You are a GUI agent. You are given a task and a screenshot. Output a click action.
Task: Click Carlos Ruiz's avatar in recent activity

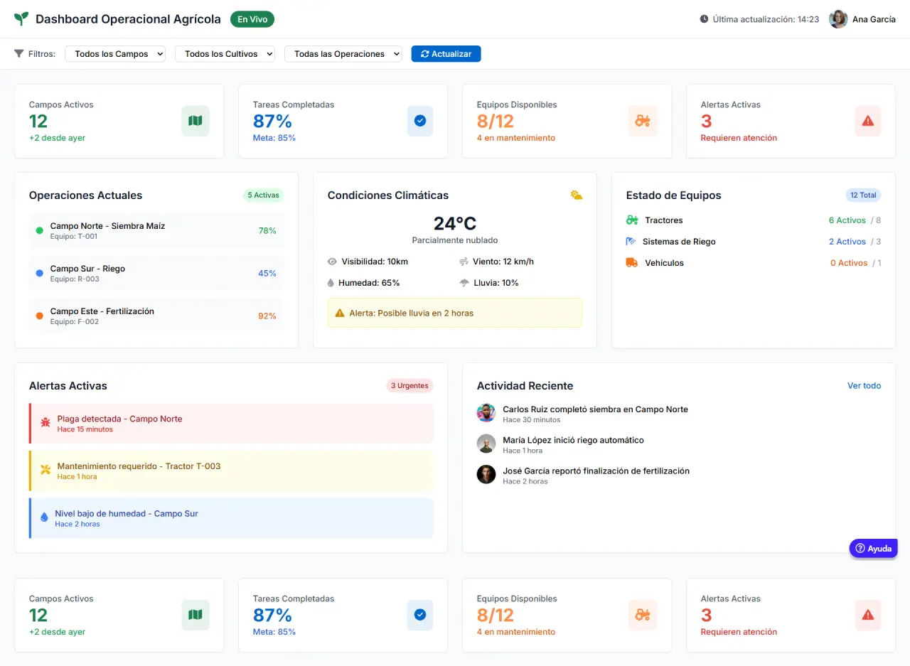tap(486, 413)
